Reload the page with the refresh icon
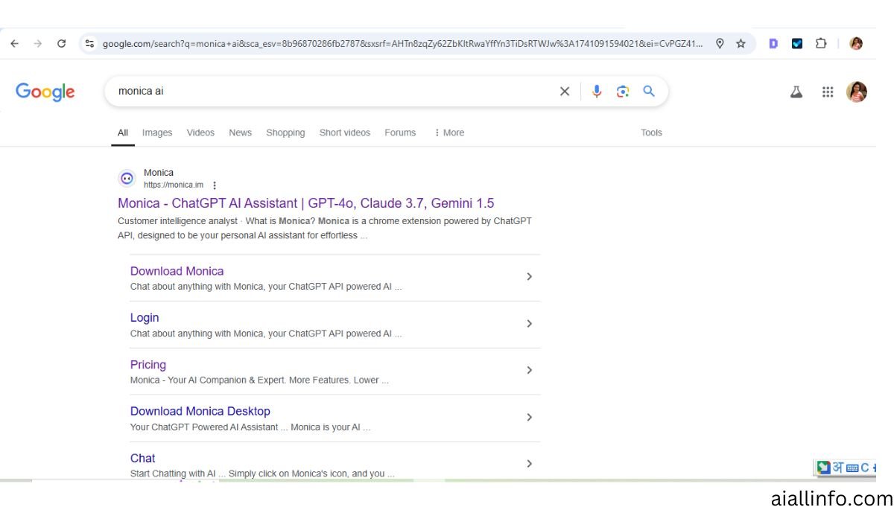 click(62, 44)
